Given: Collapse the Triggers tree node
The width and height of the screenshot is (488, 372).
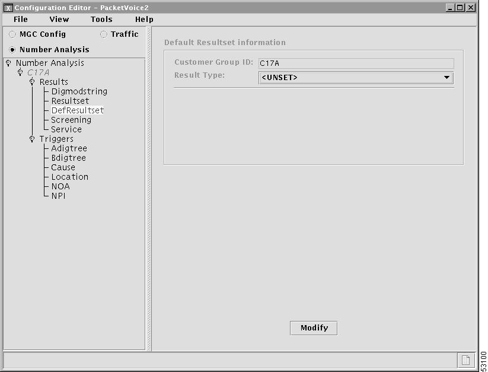Looking at the screenshot, I should pyautogui.click(x=32, y=139).
